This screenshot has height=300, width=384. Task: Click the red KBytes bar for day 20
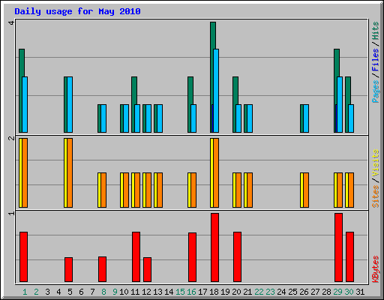(237, 256)
